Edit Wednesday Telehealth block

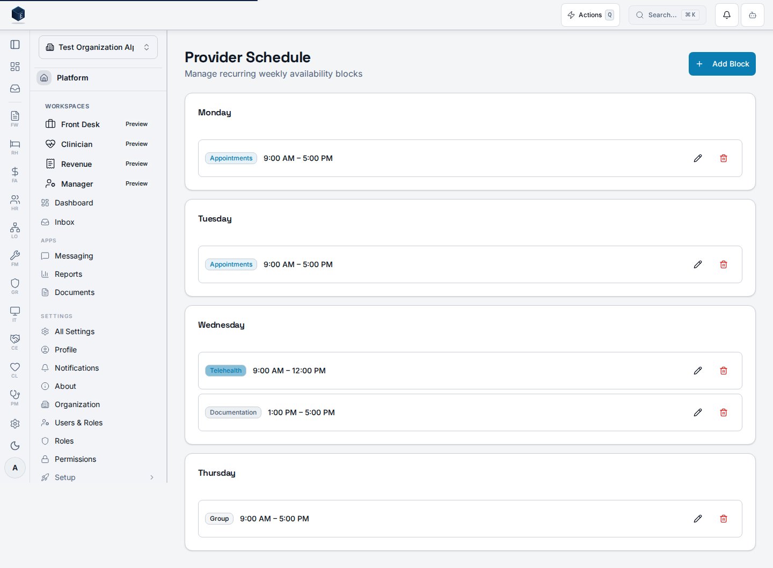tap(698, 371)
